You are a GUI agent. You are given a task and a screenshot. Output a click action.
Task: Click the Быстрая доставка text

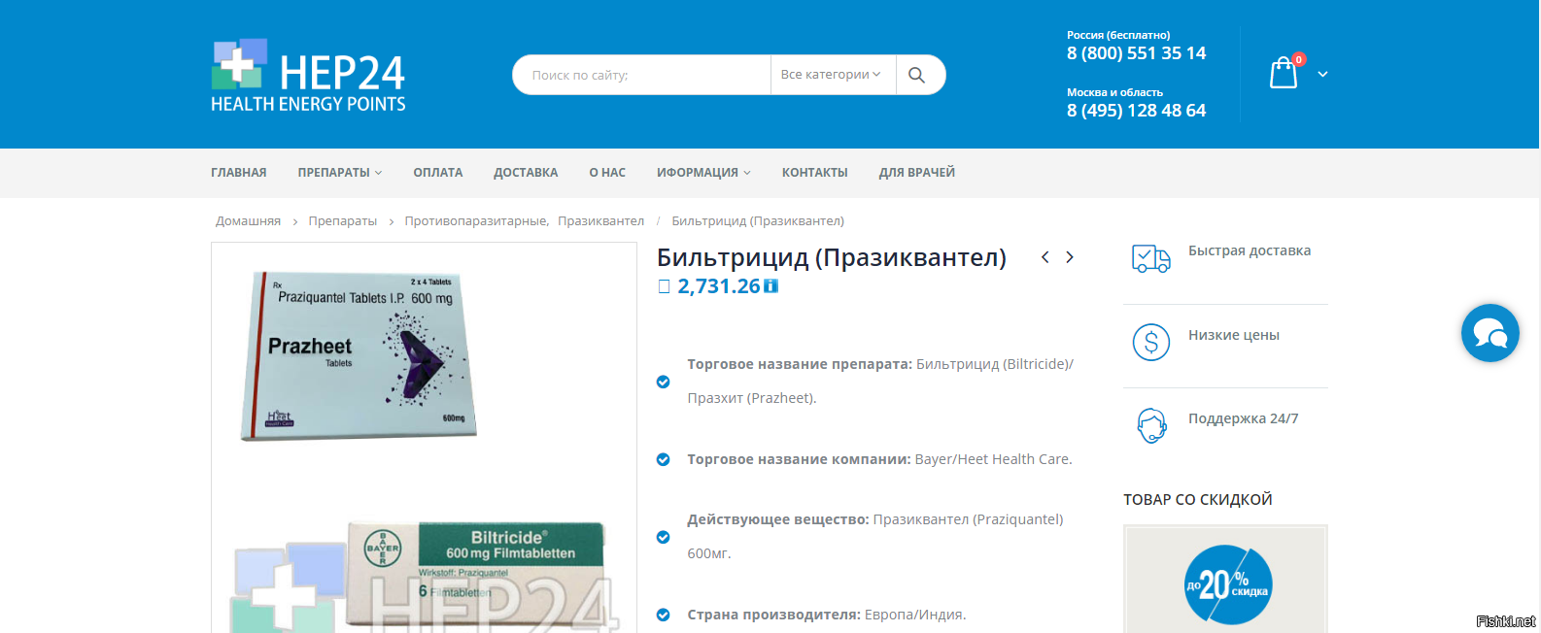tap(1250, 250)
